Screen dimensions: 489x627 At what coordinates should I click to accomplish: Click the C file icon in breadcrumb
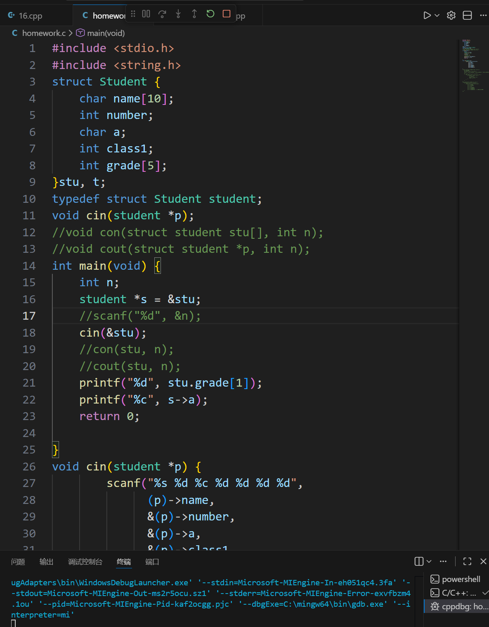(15, 33)
